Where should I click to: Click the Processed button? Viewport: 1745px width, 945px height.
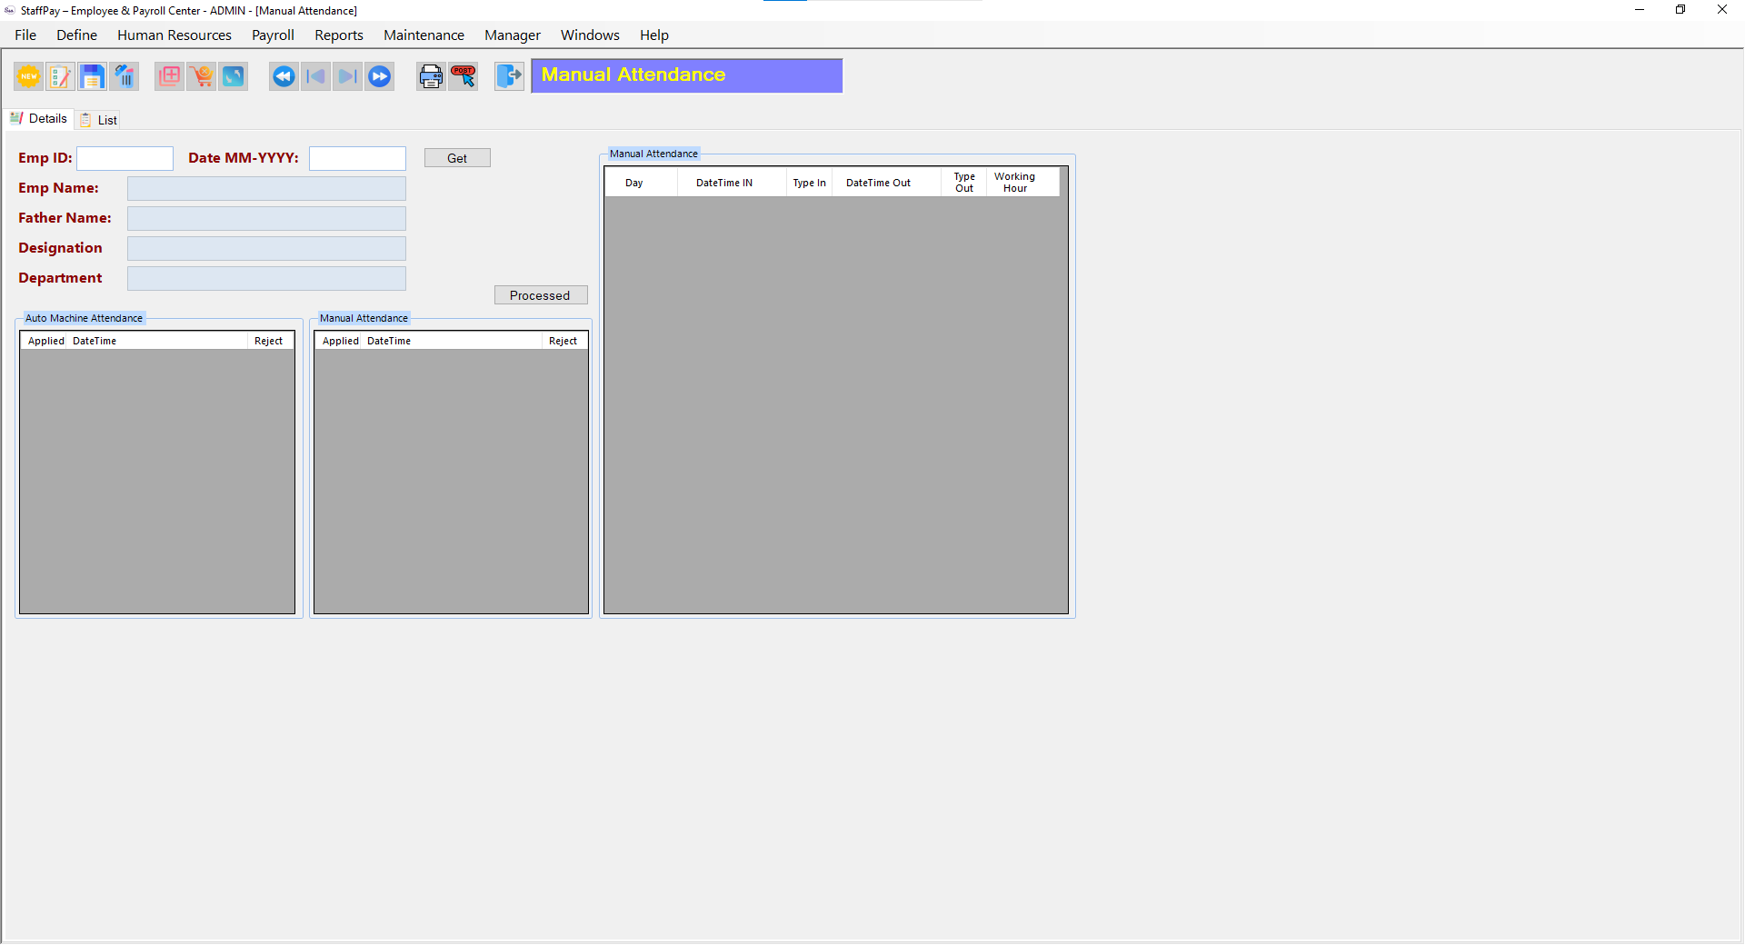(x=540, y=295)
